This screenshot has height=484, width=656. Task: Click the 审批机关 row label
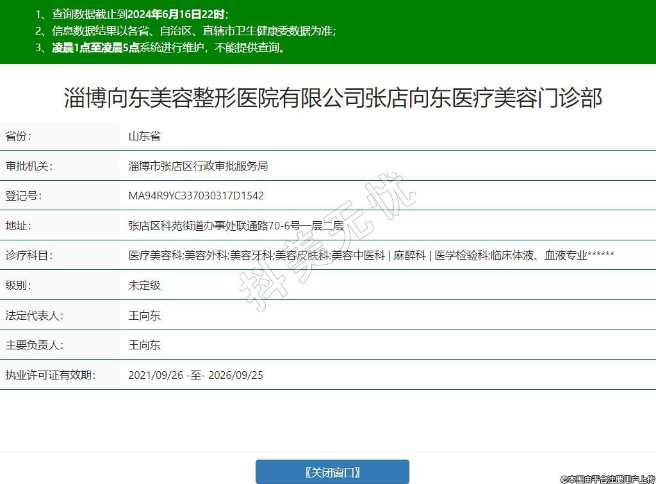[29, 166]
